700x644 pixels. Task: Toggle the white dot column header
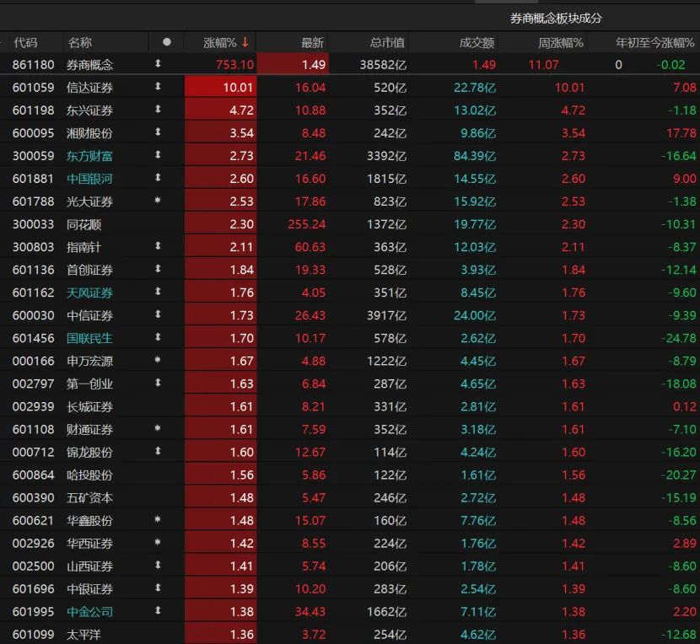[167, 42]
